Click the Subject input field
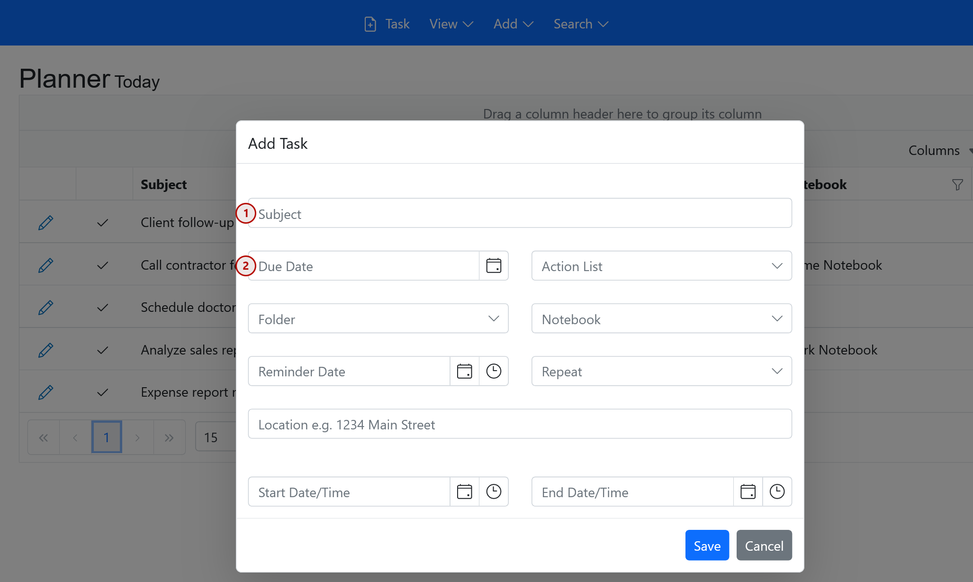 coord(520,213)
